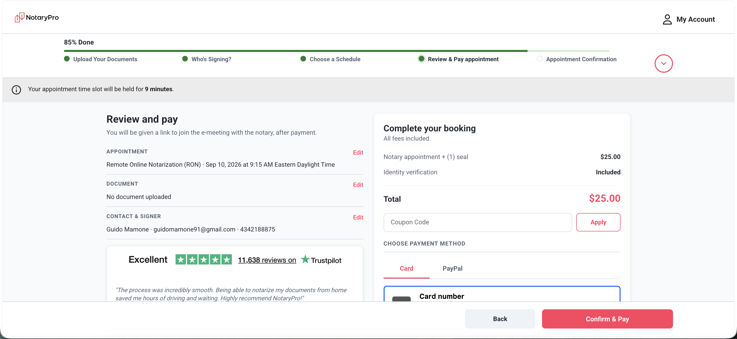Screen dimensions: 737x339
Task: Click the customer review quote text
Action: tap(231, 294)
